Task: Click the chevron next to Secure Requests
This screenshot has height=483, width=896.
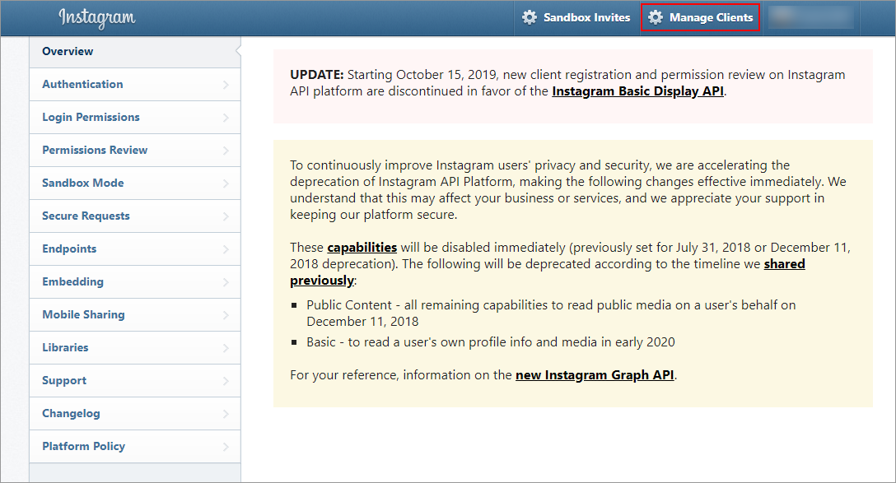Action: pyautogui.click(x=226, y=216)
